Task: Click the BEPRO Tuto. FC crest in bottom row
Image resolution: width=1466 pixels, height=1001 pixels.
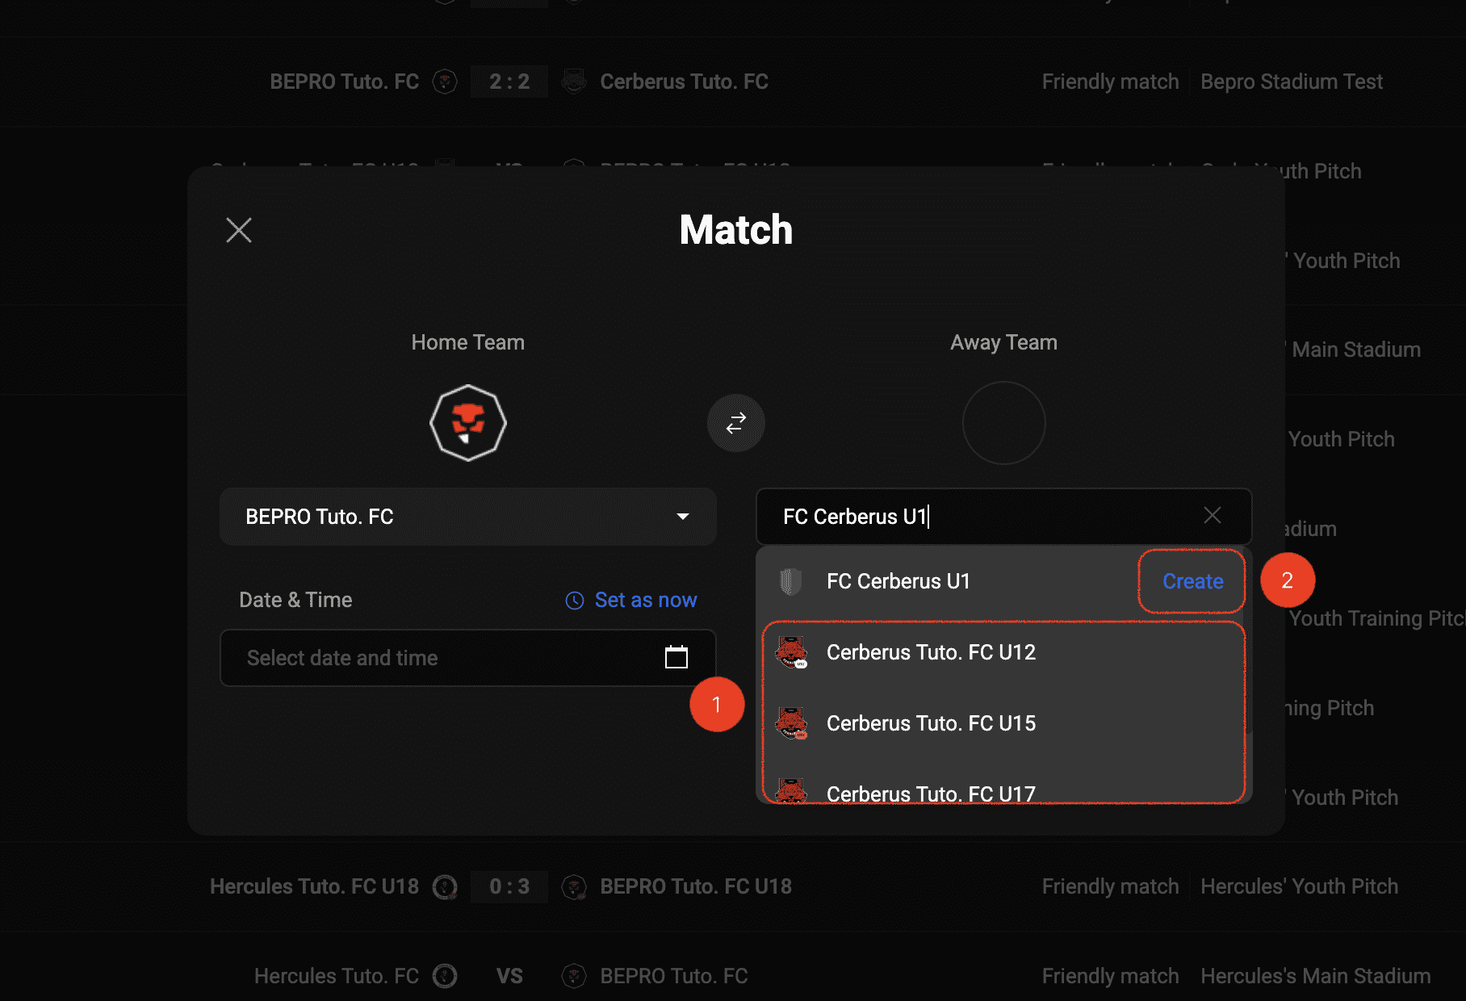Action: [x=574, y=976]
